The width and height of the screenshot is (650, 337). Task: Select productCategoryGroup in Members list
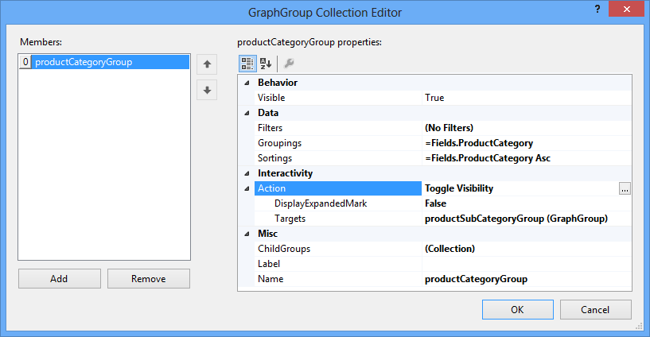click(84, 61)
